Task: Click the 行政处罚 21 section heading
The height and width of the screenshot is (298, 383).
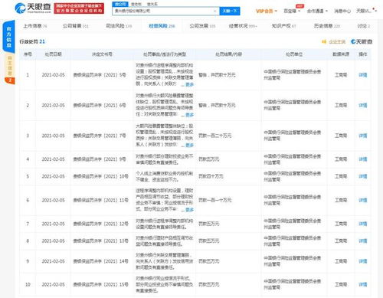Action: click(x=32, y=41)
